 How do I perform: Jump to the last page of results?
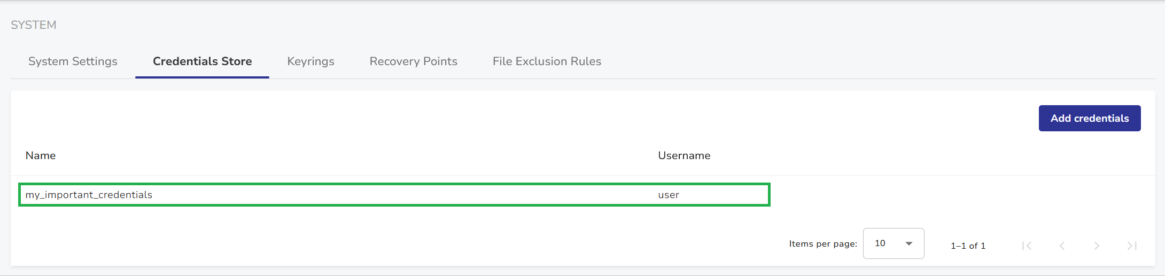[1132, 246]
